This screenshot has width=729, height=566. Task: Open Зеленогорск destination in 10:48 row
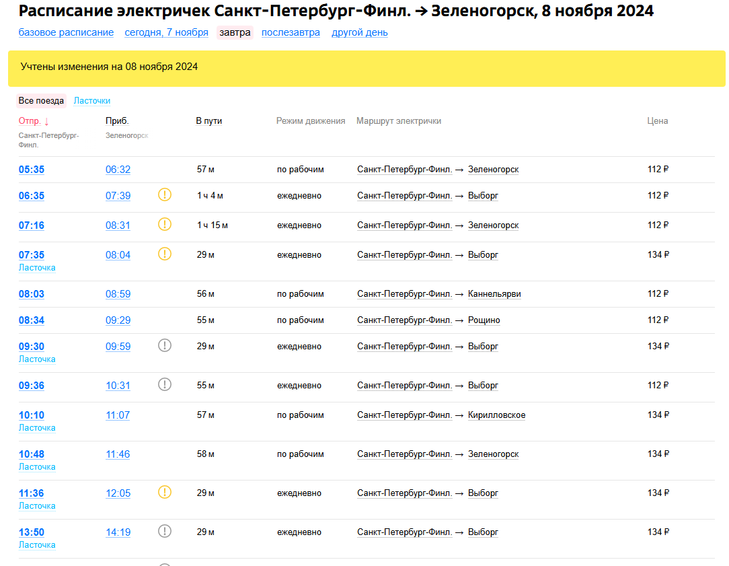(493, 454)
